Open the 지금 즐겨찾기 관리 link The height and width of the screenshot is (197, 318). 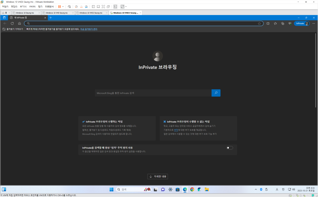(x=89, y=29)
